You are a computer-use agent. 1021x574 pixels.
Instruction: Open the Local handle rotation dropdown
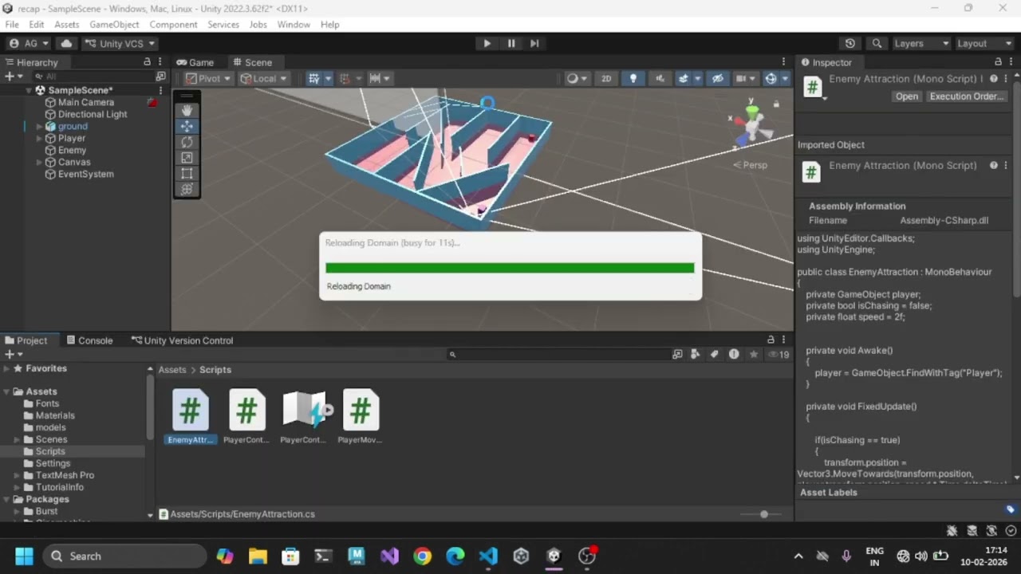coord(263,78)
